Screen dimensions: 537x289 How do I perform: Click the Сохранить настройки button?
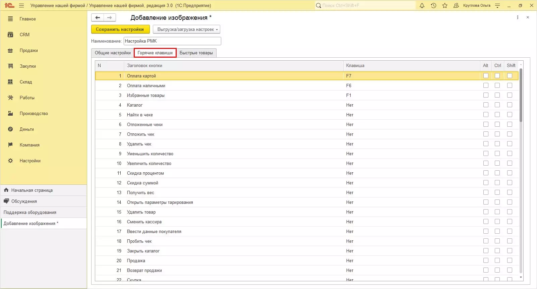coord(120,30)
